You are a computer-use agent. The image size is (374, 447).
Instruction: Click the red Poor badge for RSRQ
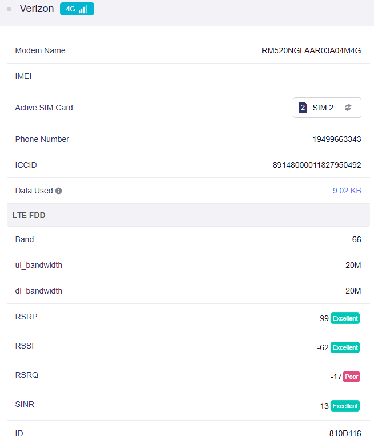coord(351,377)
